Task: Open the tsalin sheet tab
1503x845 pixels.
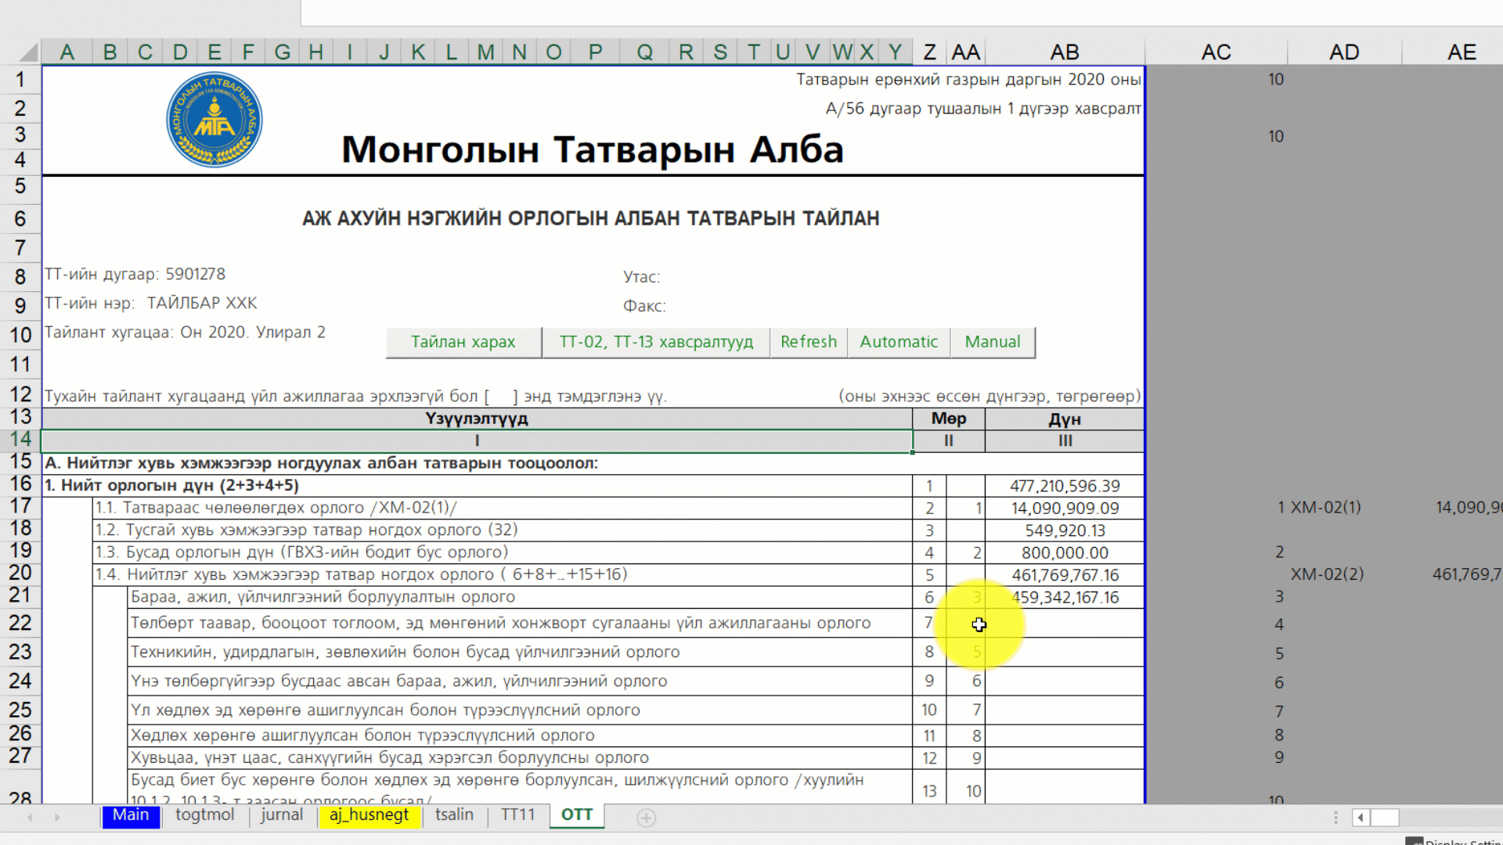Action: click(454, 815)
